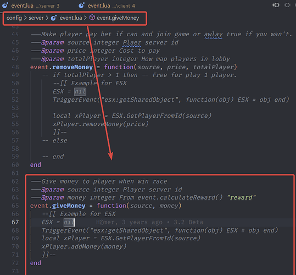Click Lua file icon on server tab
The image size is (296, 275).
(5, 5)
